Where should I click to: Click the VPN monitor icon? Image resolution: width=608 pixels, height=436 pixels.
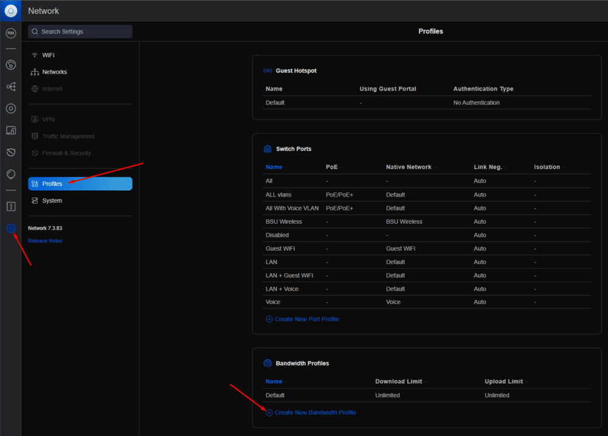click(35, 119)
